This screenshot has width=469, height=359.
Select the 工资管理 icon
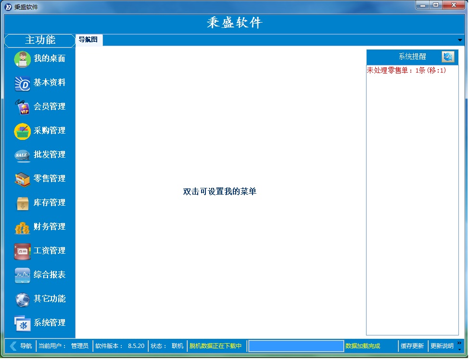[23, 251]
